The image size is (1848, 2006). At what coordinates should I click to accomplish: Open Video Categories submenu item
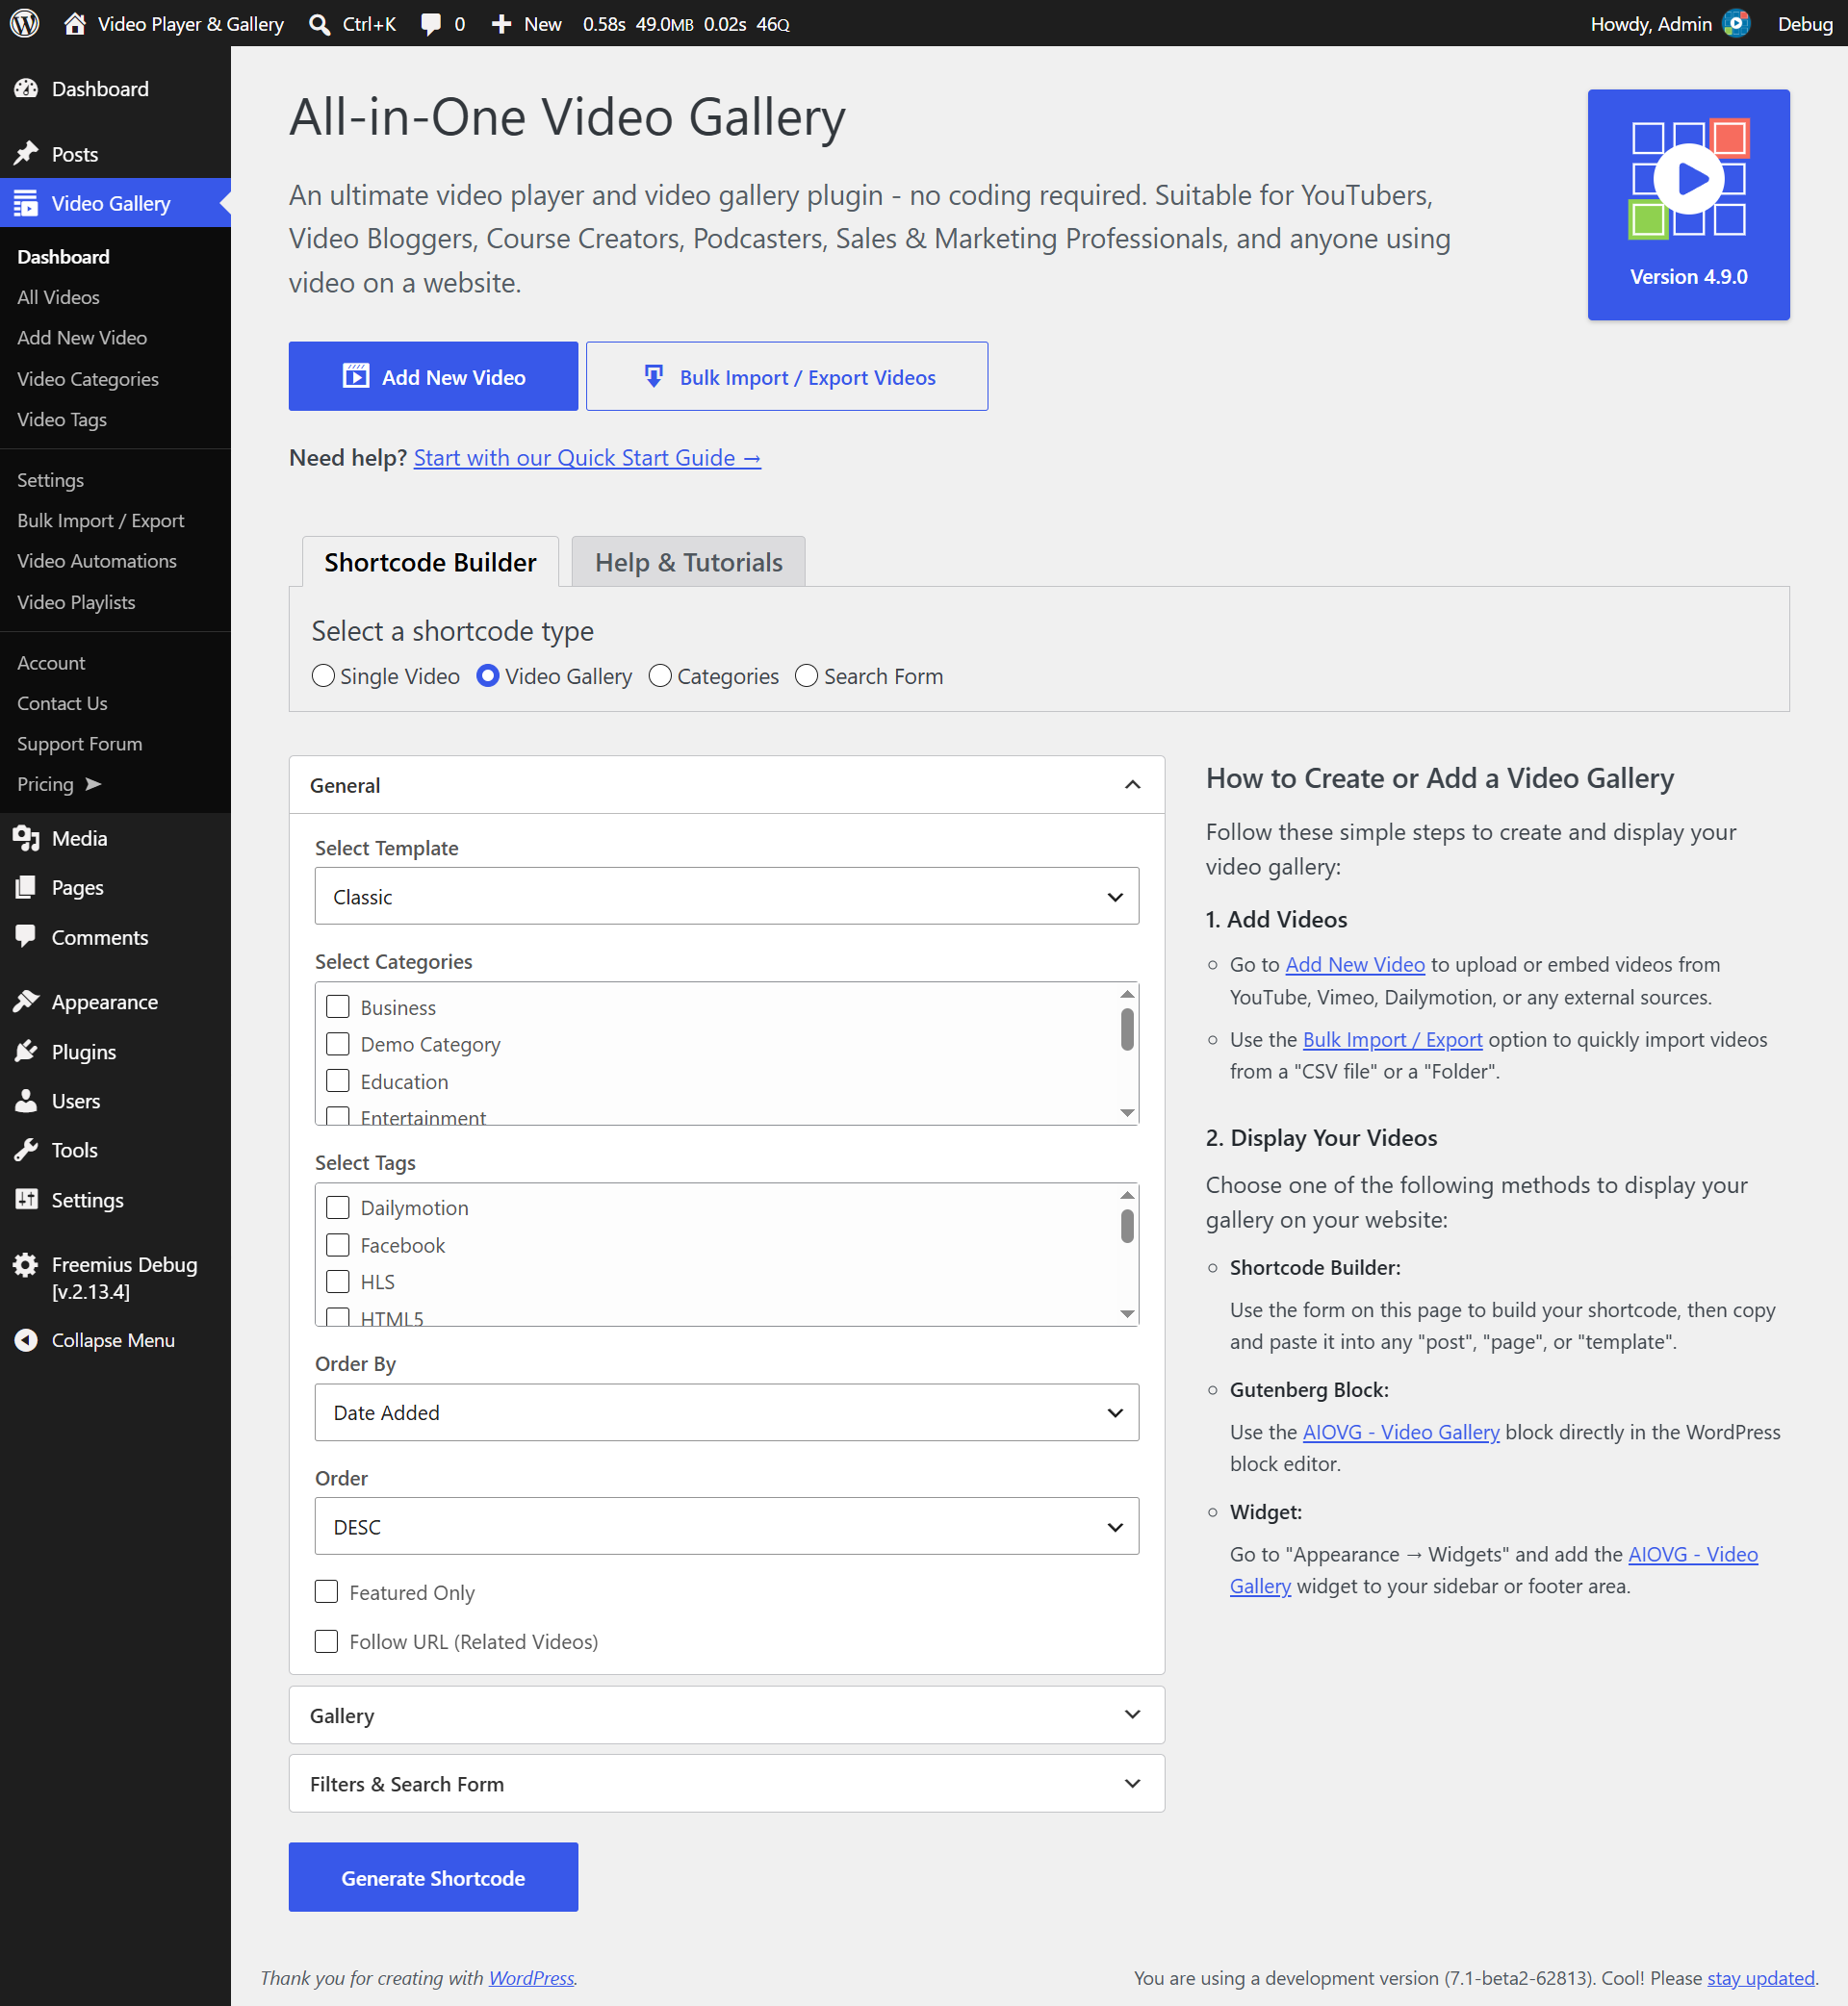(88, 379)
